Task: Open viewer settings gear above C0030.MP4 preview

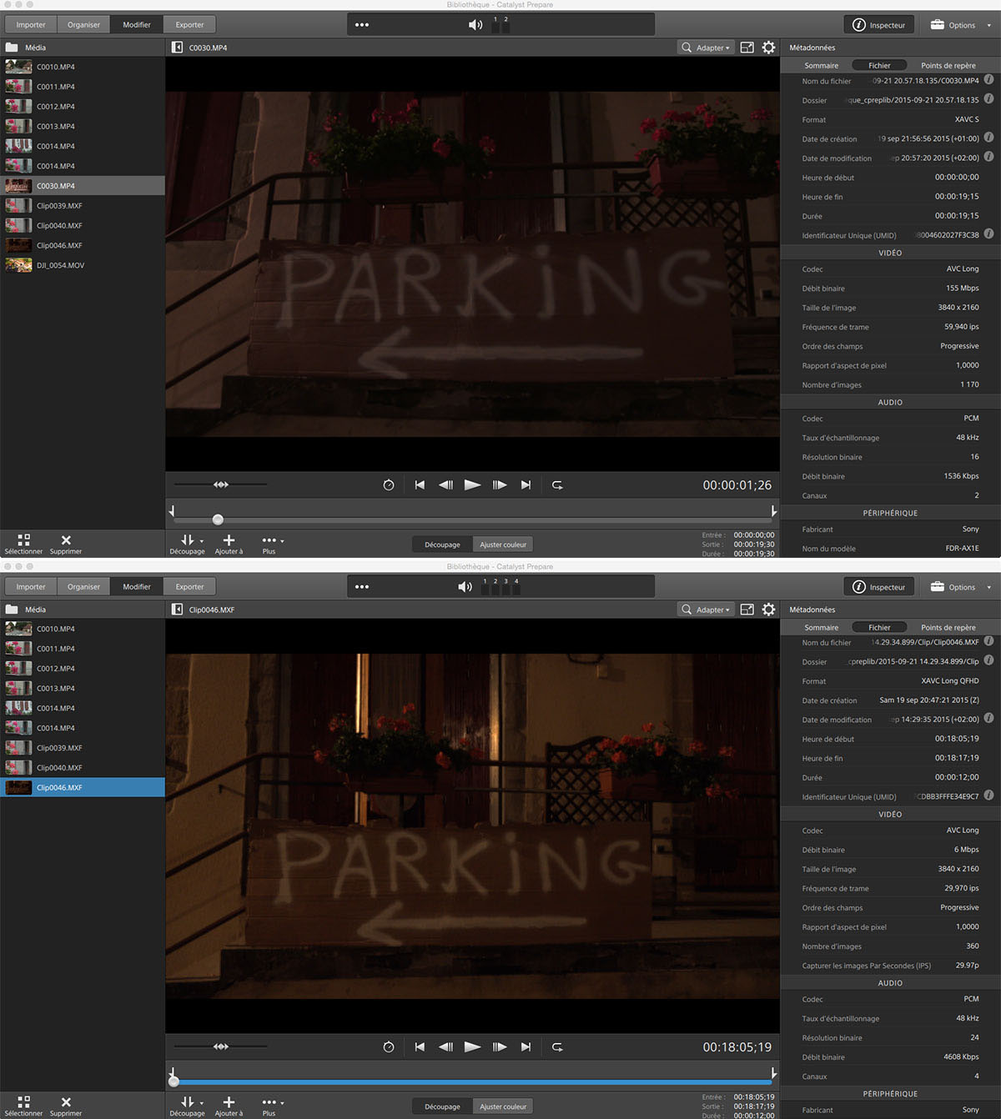Action: [768, 48]
